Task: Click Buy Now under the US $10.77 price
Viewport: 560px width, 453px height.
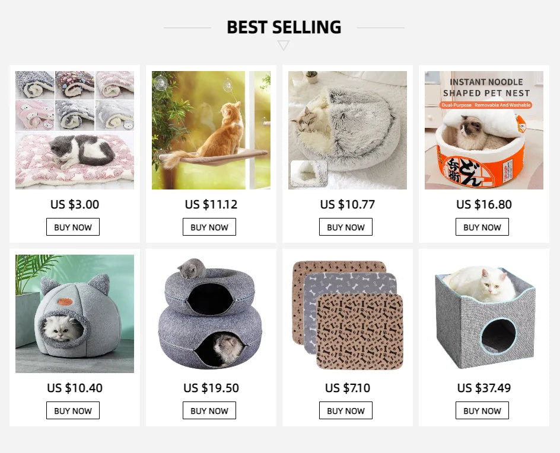Action: 346,227
